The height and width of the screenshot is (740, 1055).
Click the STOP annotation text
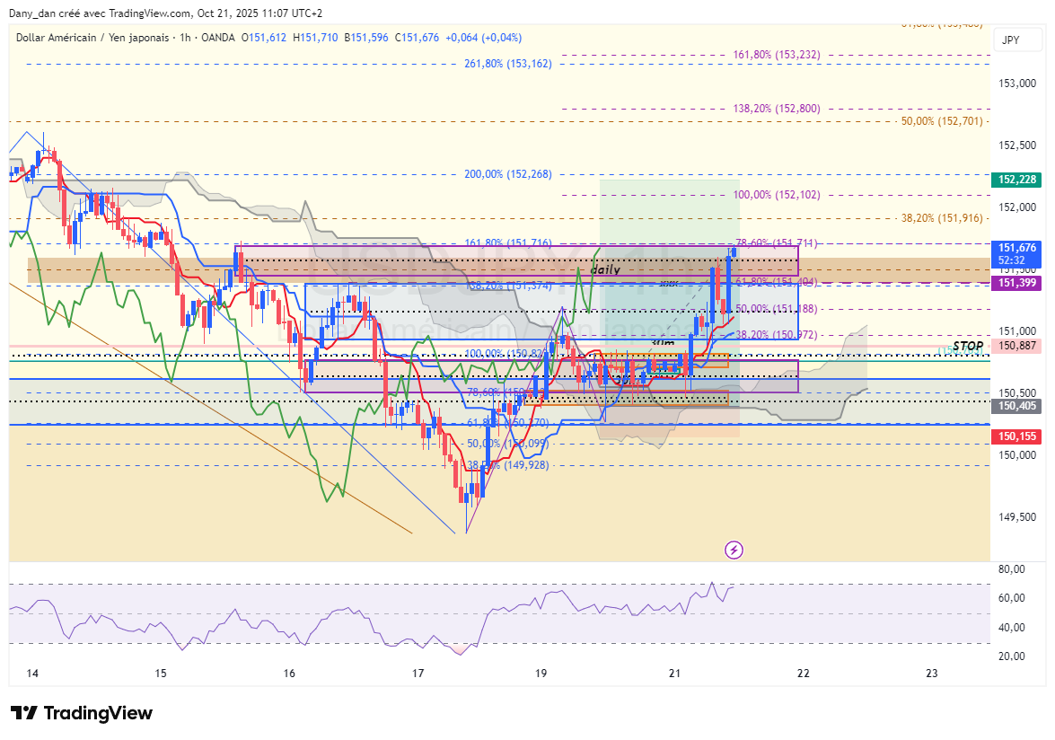click(x=968, y=346)
